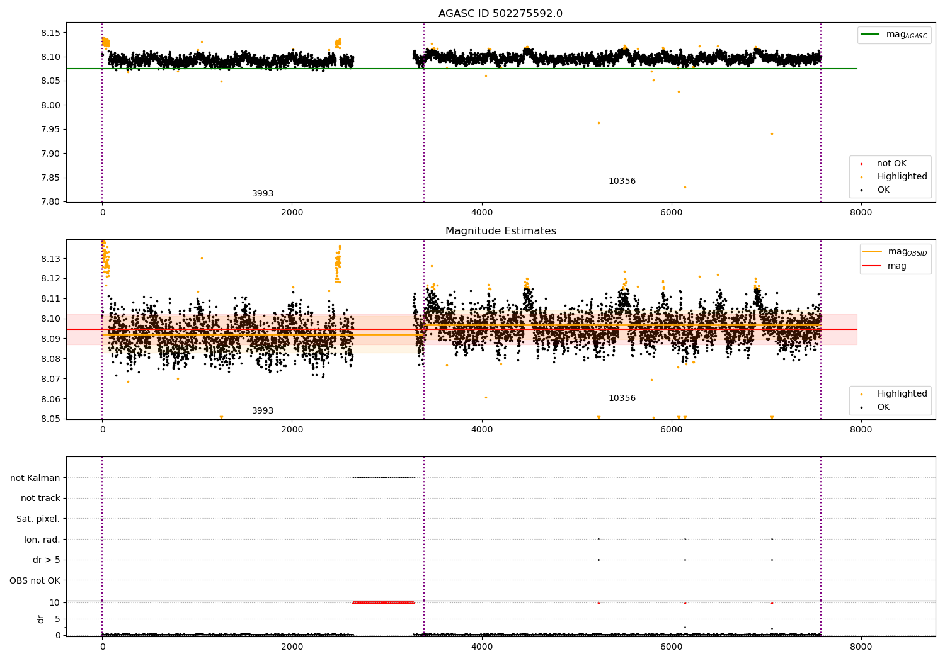This screenshot has width=945, height=661.
Task: Click the "10" tick on the dr axis
Action: [55, 602]
